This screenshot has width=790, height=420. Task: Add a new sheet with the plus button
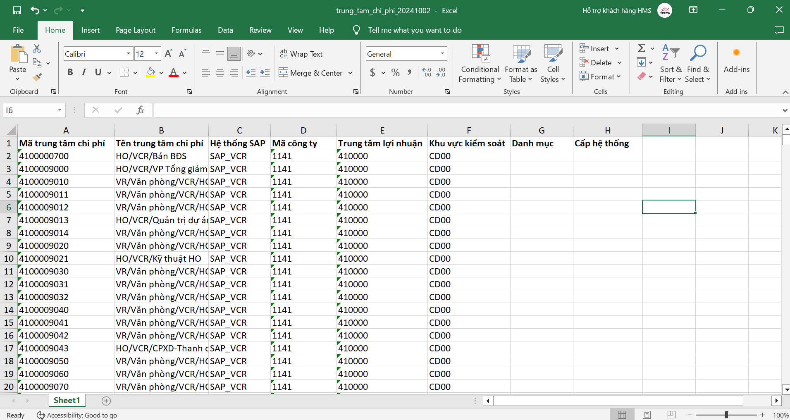pyautogui.click(x=106, y=401)
